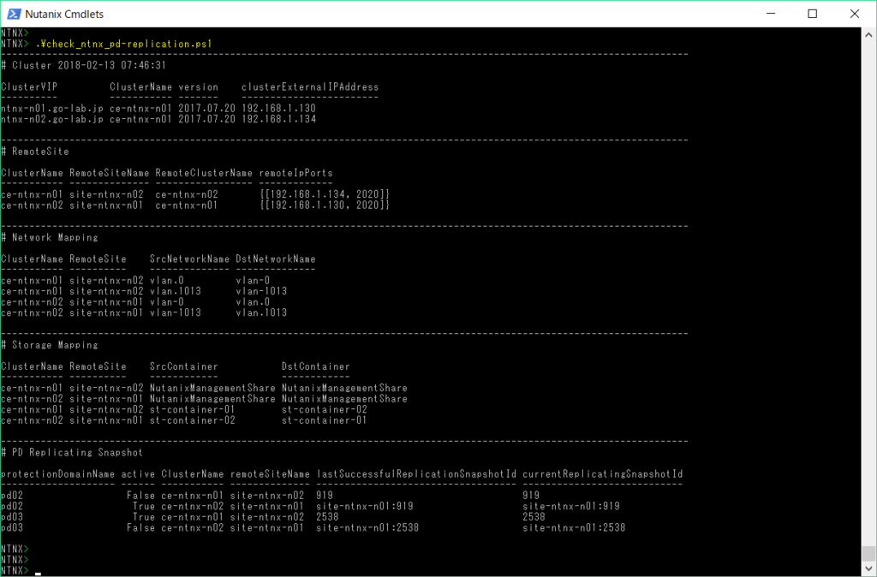Click the IP address 192.168.1.130 in Cluster table
The image size is (877, 577).
coord(278,108)
